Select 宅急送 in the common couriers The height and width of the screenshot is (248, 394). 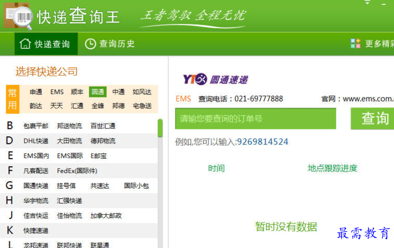click(x=142, y=106)
